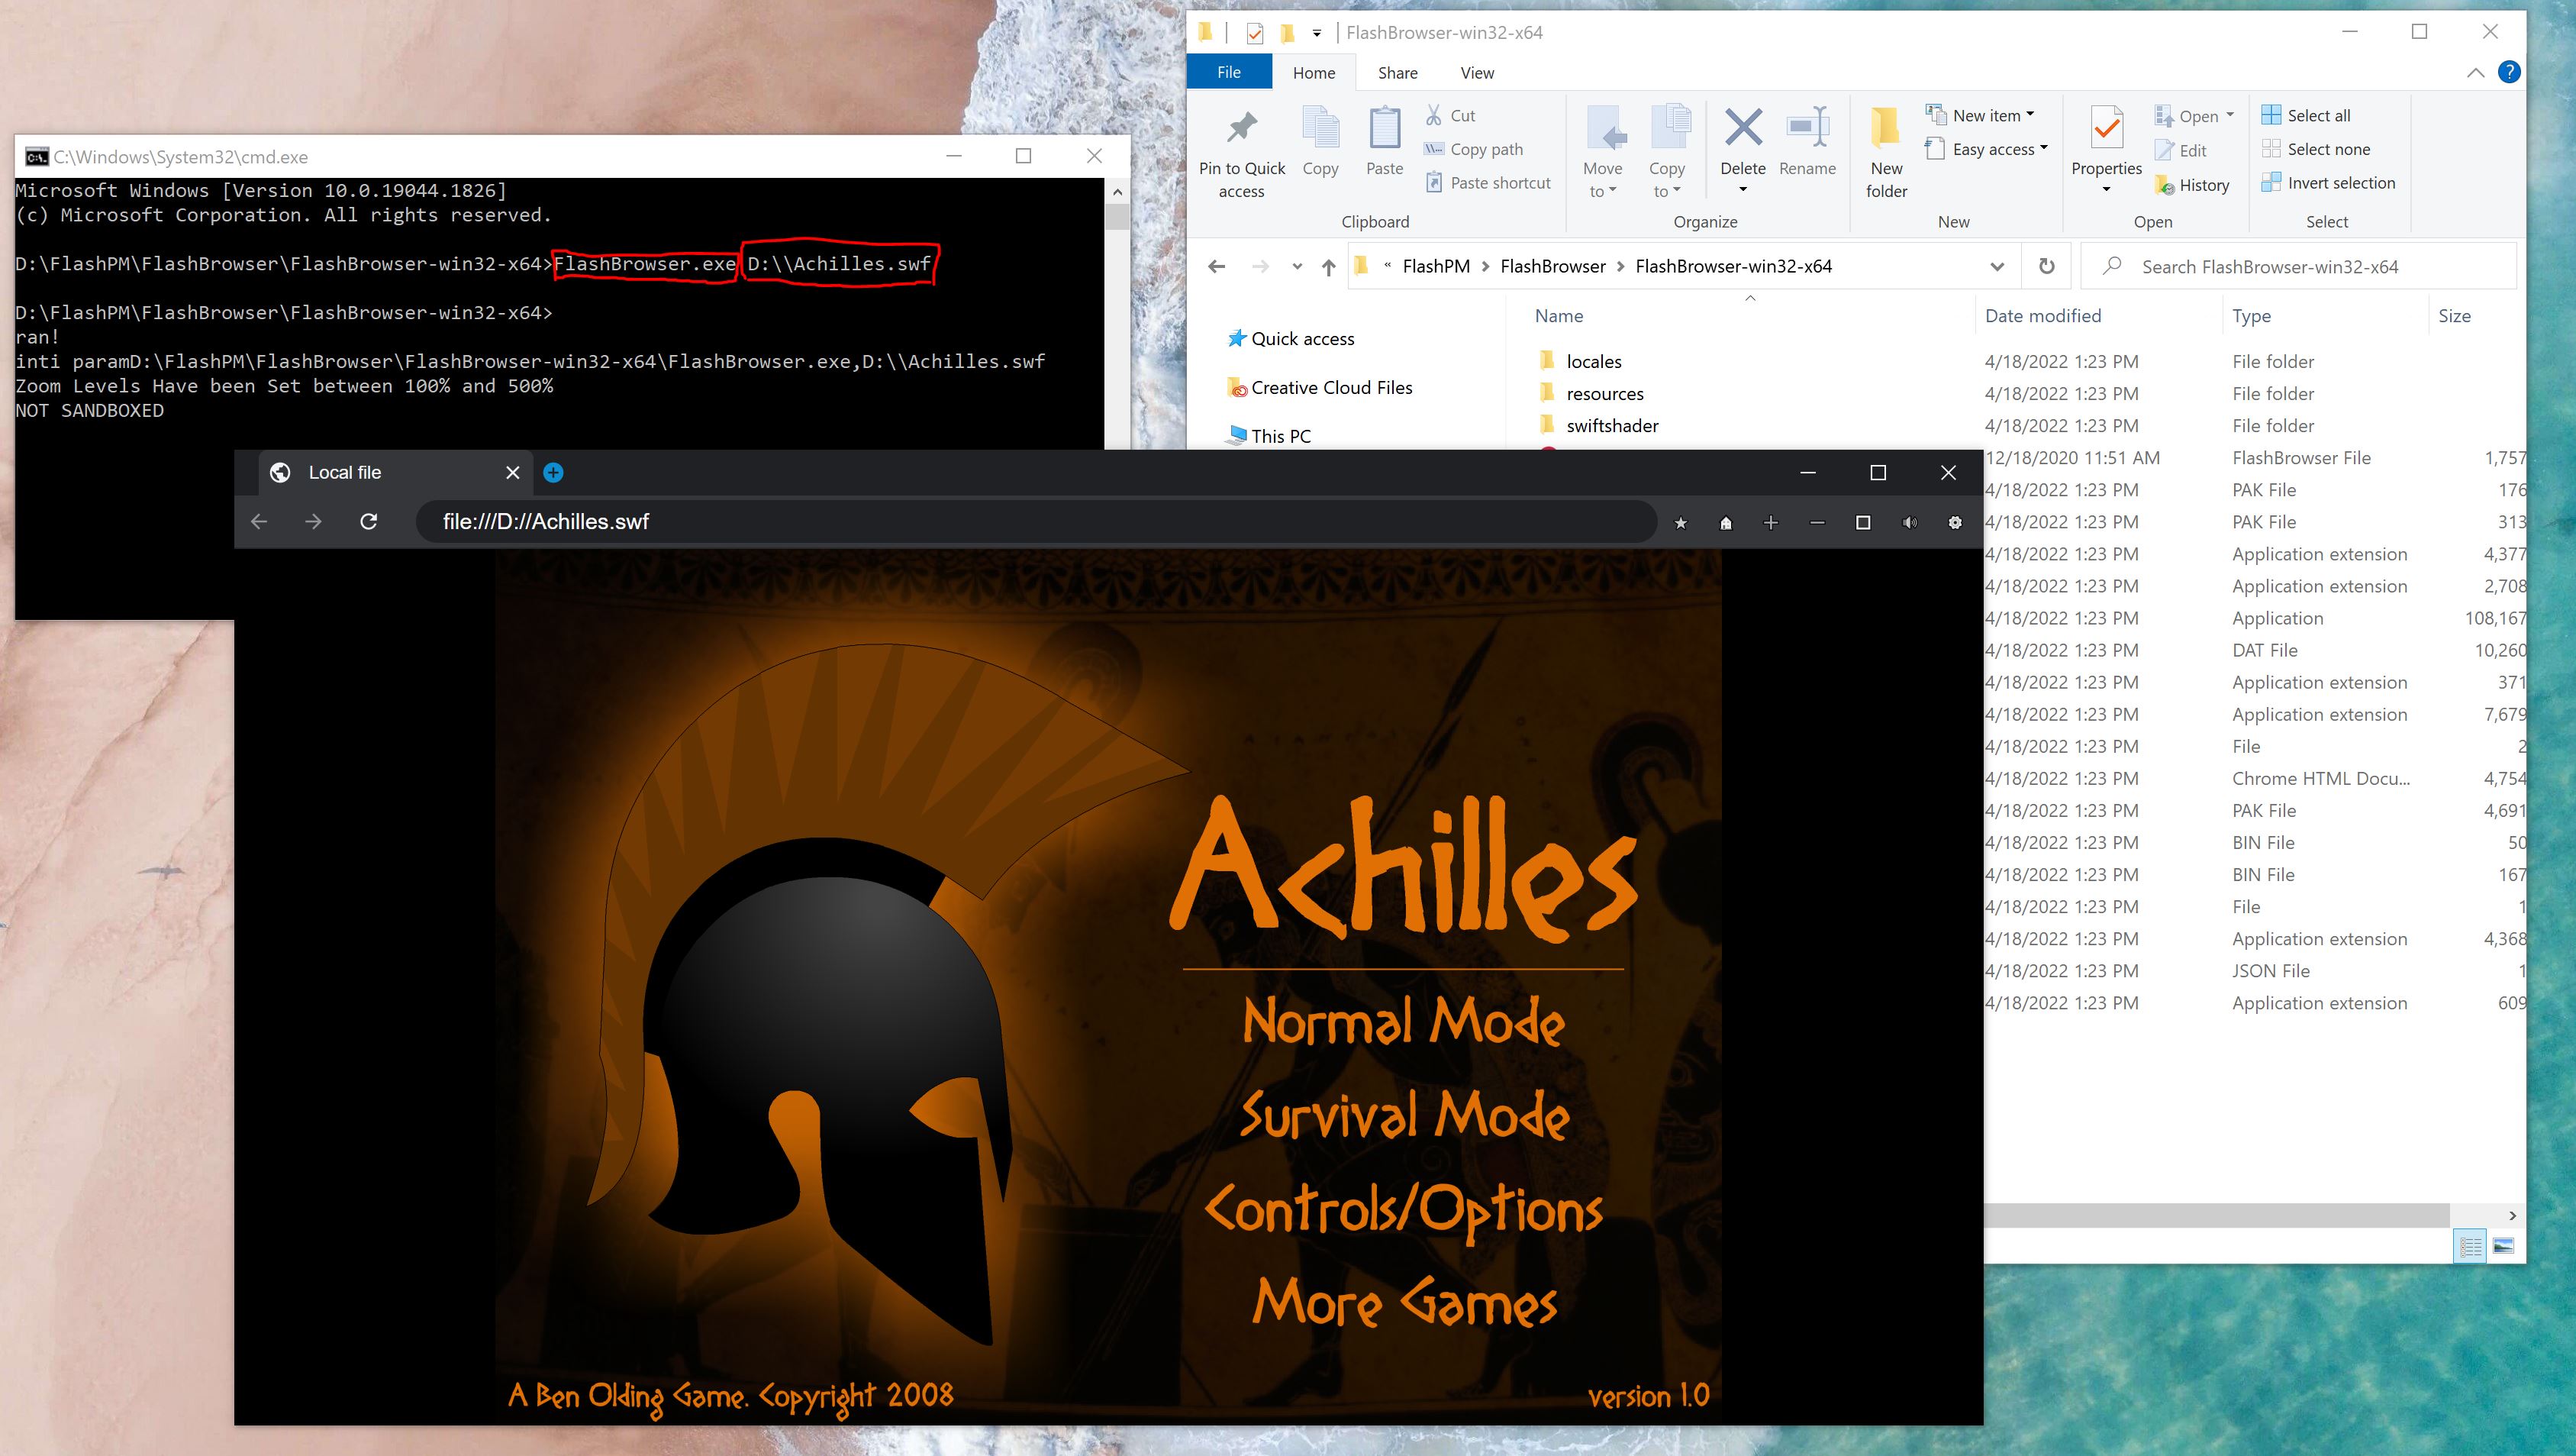Click the FlashBrowser breadcrumb in address bar
The height and width of the screenshot is (1456, 2576).
point(1552,266)
